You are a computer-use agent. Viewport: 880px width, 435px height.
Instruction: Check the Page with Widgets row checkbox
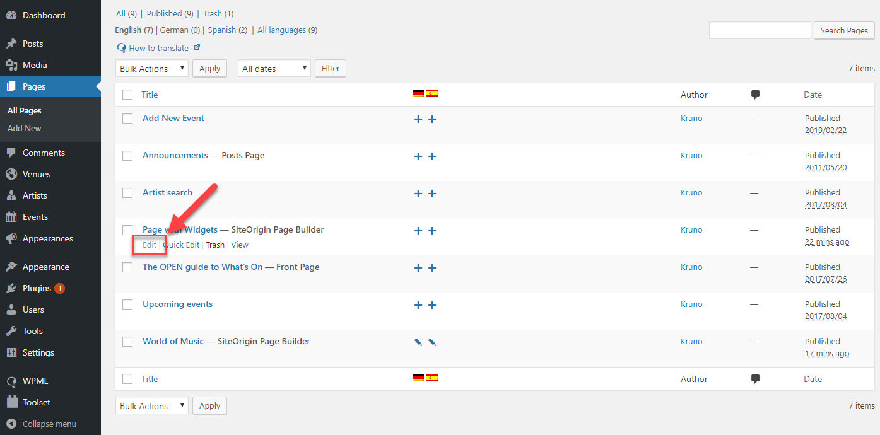[x=127, y=229]
